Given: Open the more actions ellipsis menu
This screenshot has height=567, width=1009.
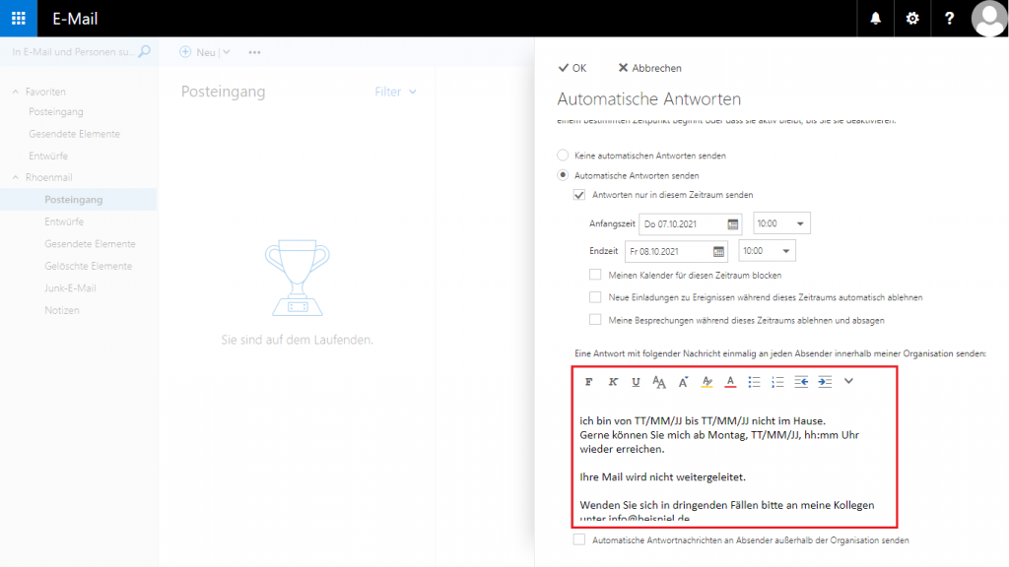Looking at the screenshot, I should 255,53.
